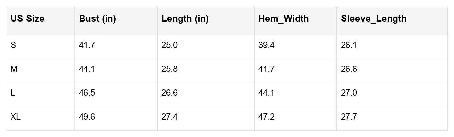This screenshot has width=454, height=137.
Task: Click hem width value 47.2
Action: click(x=266, y=117)
